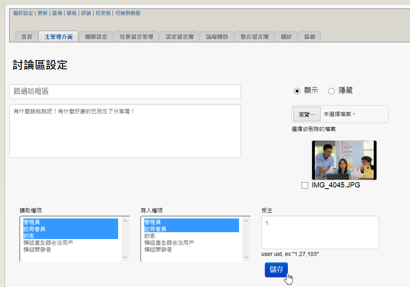
Task: Select the 隱藏 radio button
Action: coord(331,91)
